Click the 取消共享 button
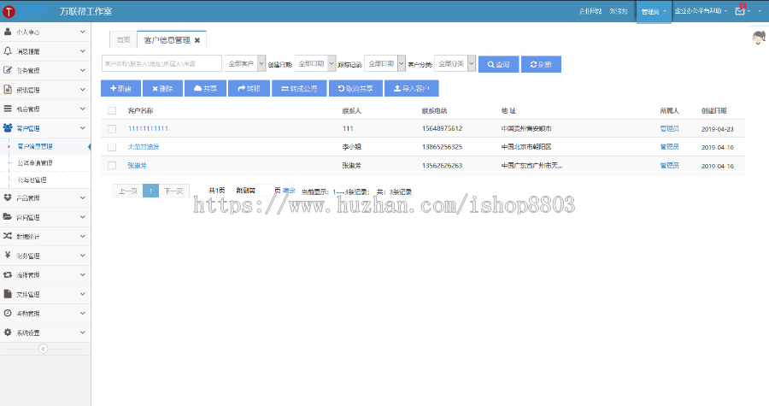This screenshot has width=769, height=406. point(355,88)
